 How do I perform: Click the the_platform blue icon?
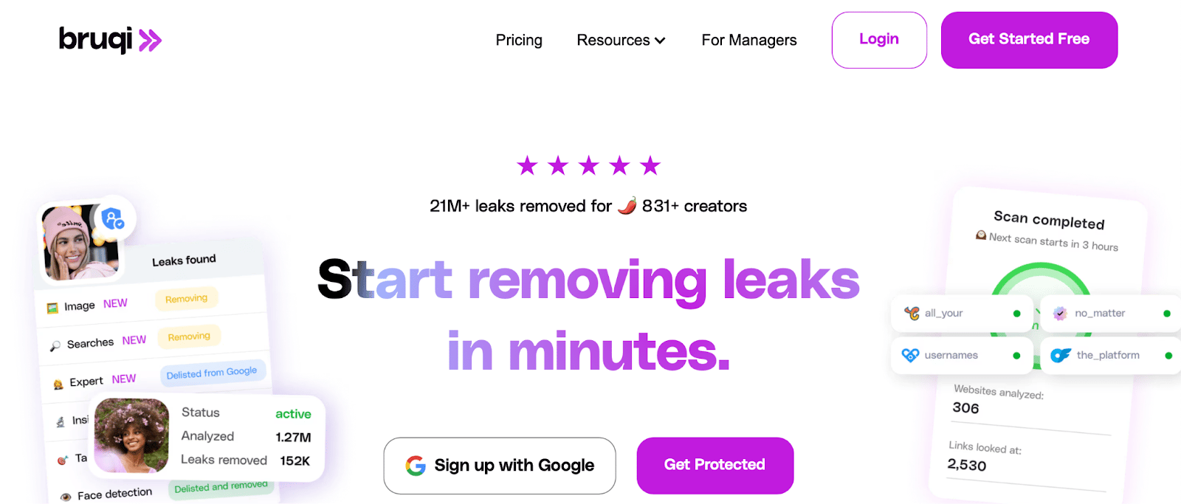pyautogui.click(x=1061, y=355)
